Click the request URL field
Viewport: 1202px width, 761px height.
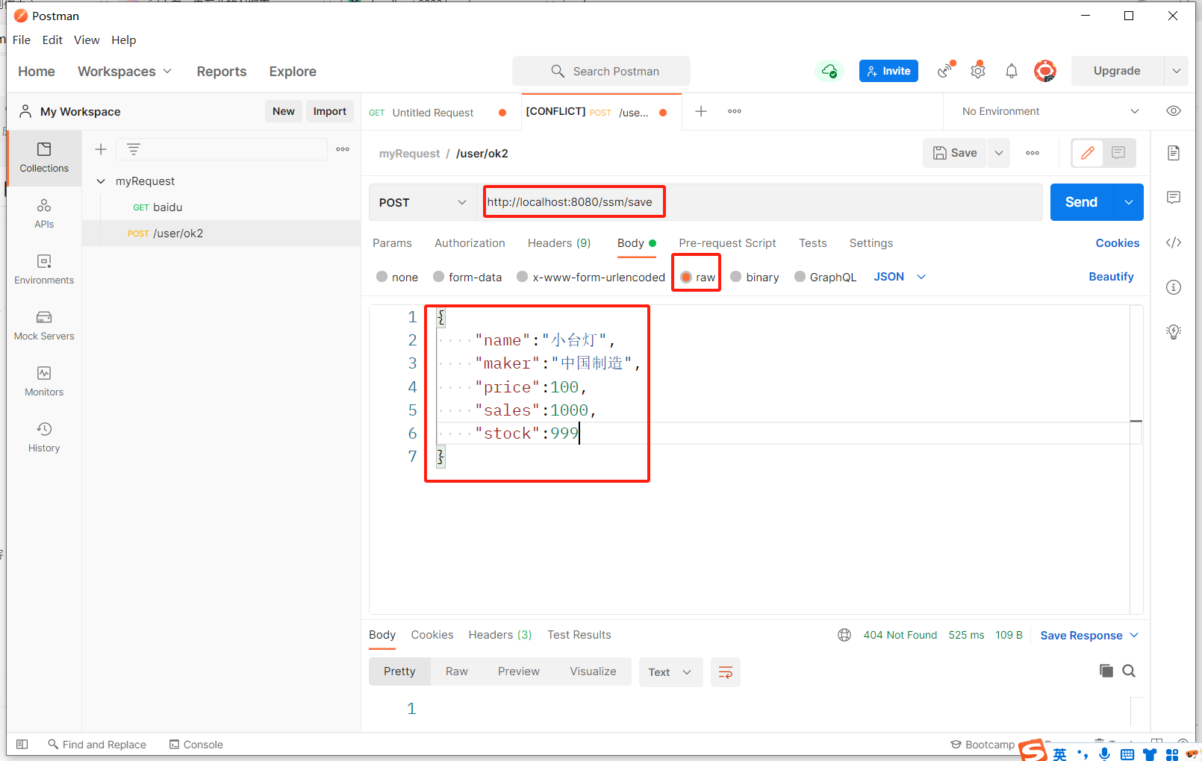pyautogui.click(x=760, y=202)
